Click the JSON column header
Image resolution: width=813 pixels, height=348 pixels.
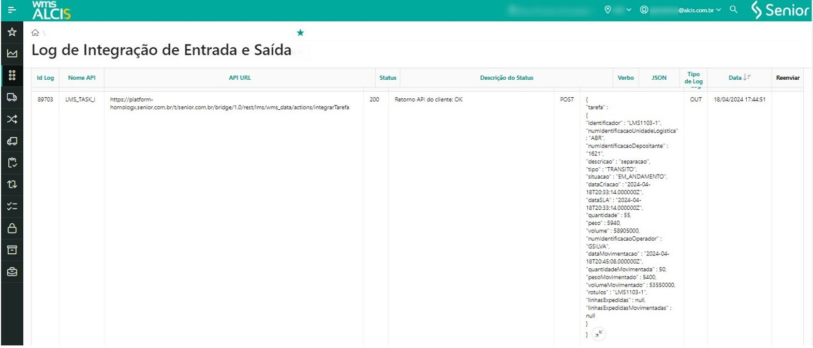(659, 78)
